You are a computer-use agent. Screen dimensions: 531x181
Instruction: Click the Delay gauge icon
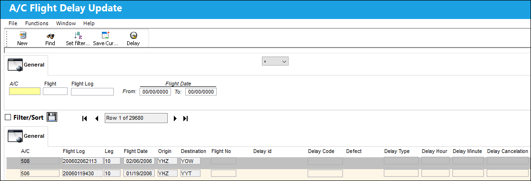(x=133, y=36)
